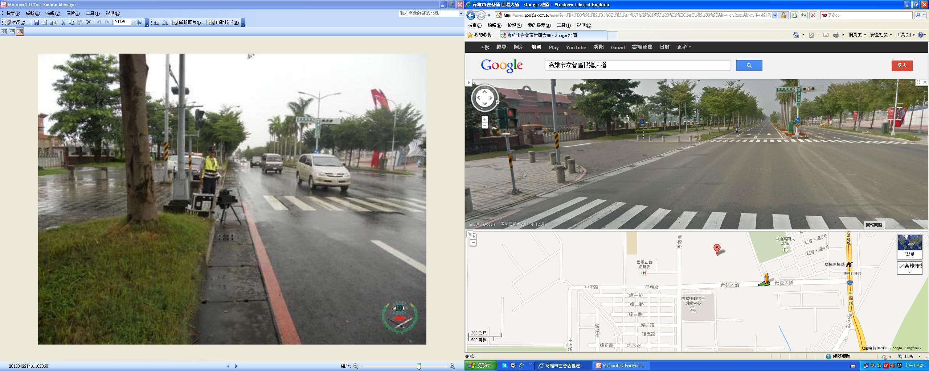Open the 安全性 dropdown in IE command bar
The height and width of the screenshot is (371, 929).
(881, 35)
